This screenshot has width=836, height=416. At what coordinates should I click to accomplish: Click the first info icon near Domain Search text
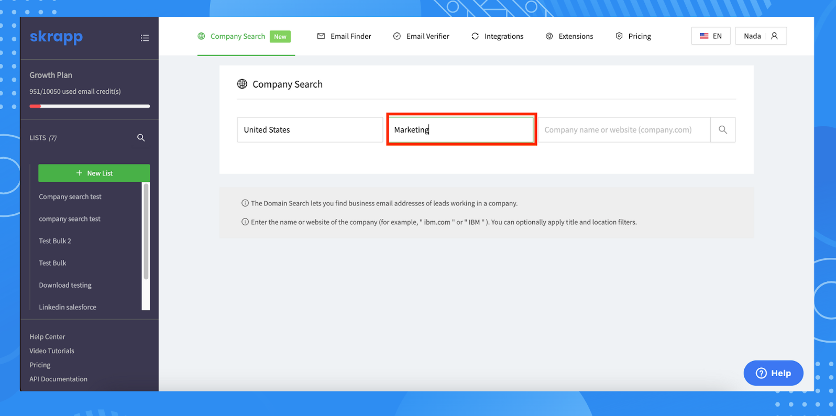tap(245, 203)
